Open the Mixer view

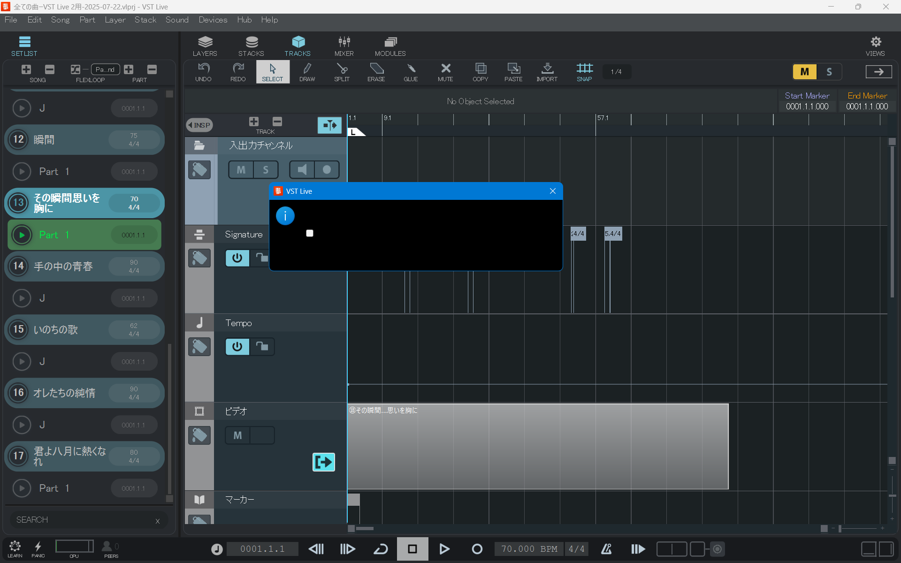[344, 46]
